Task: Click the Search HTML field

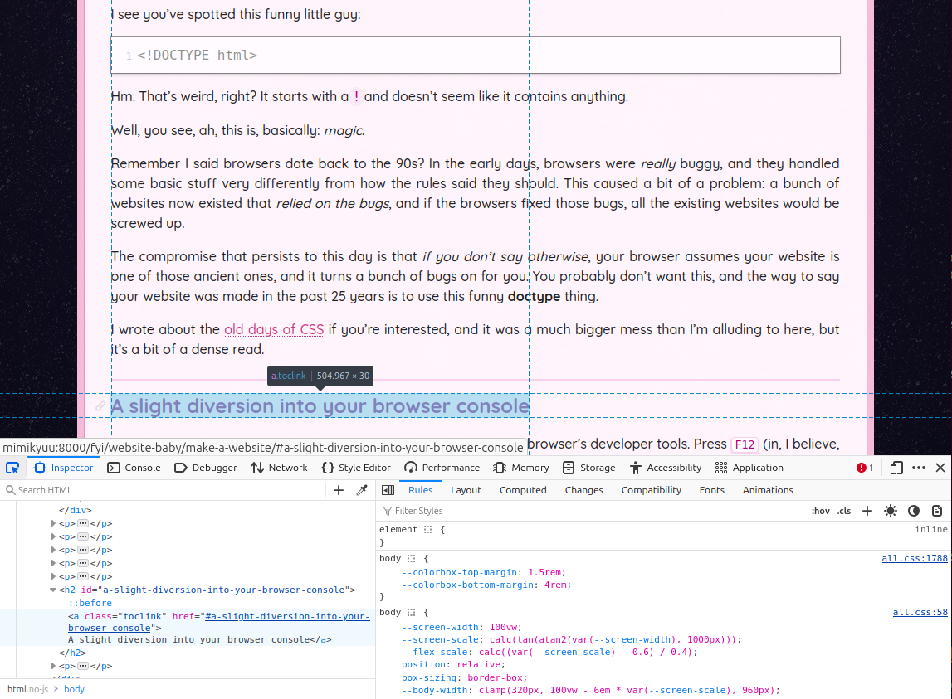Action: [x=166, y=490]
